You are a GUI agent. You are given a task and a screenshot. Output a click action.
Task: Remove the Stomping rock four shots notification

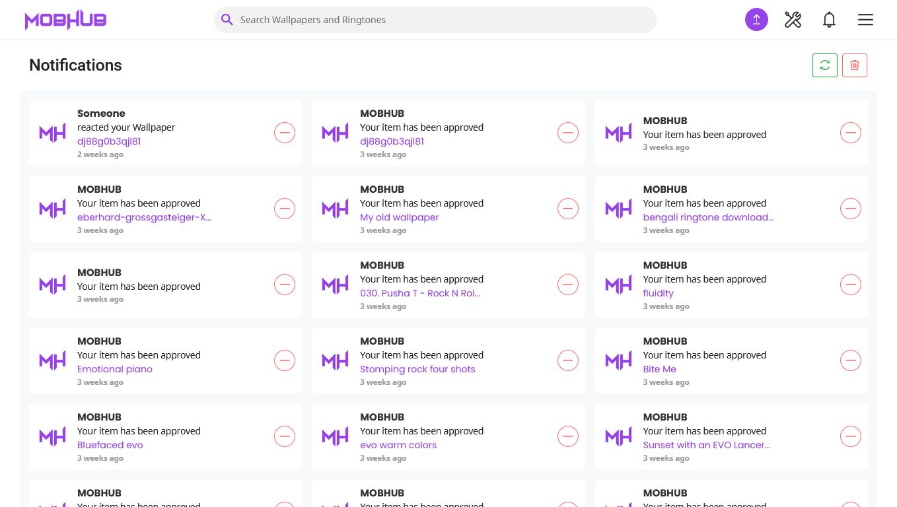567,360
